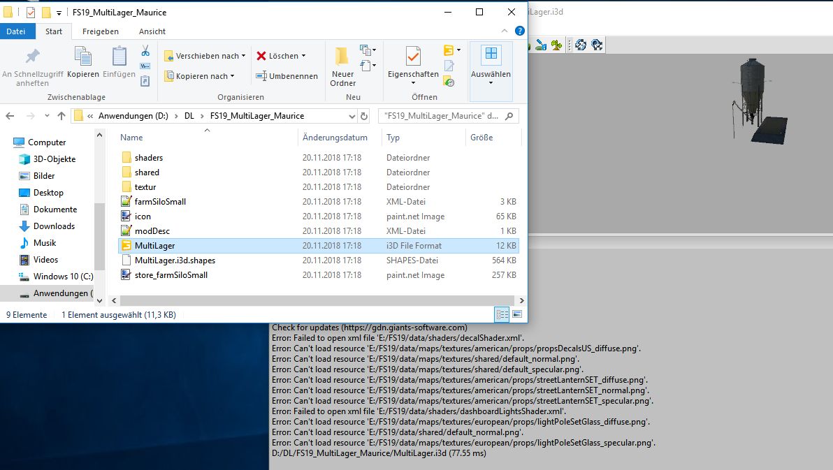
Task: Open the Datei tab
Action: (16, 31)
